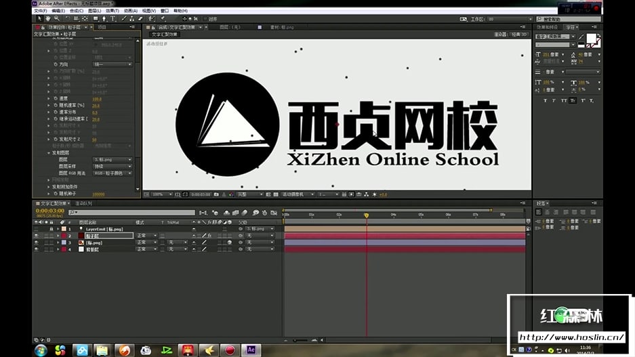Open the 合成(C) menu
Image resolution: width=635 pixels, height=357 pixels.
[x=77, y=11]
